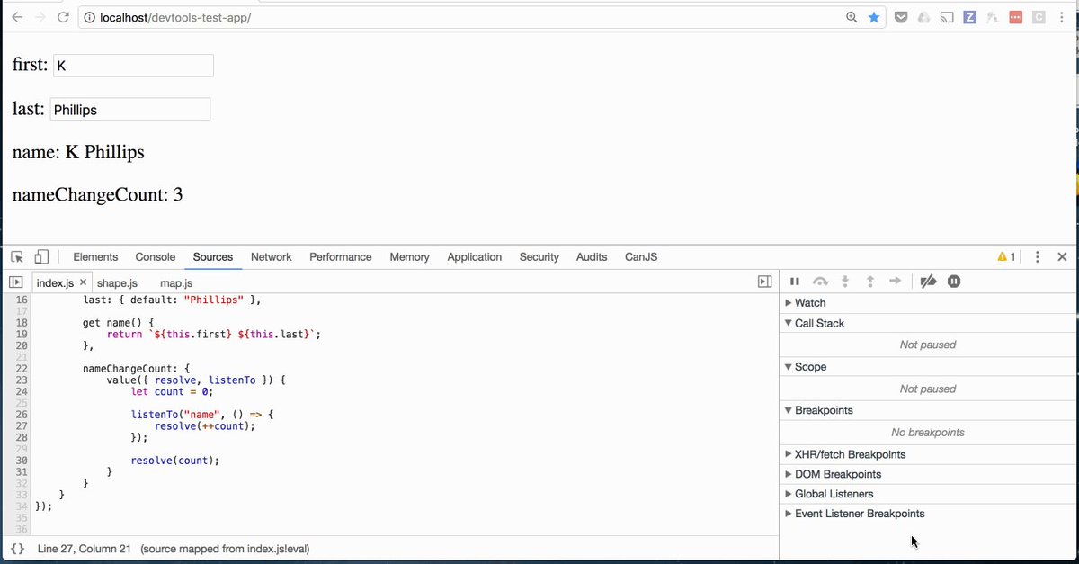Step into next function call
1079x564 pixels.
click(x=845, y=282)
